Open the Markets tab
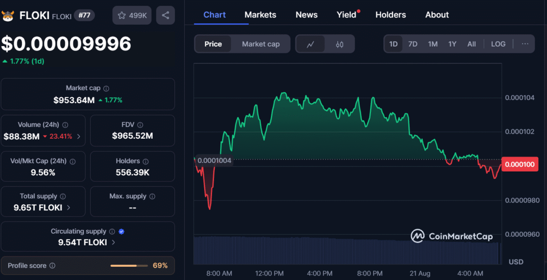547x280 pixels. pyautogui.click(x=260, y=15)
